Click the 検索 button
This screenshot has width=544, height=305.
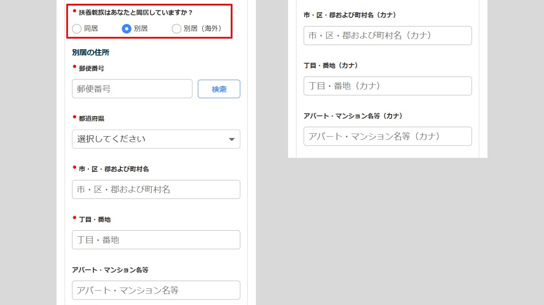coord(219,89)
